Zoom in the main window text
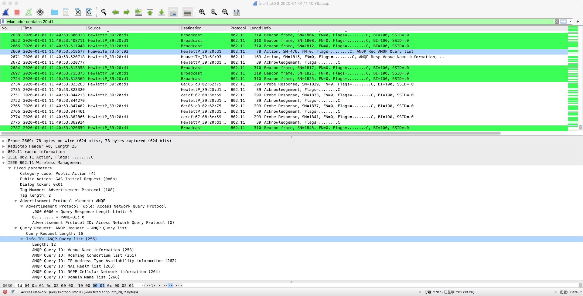 202,12
